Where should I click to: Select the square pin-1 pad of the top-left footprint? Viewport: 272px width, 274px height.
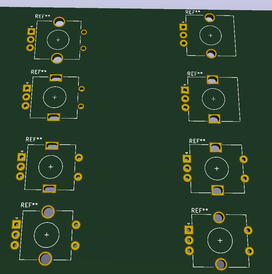coord(31,31)
